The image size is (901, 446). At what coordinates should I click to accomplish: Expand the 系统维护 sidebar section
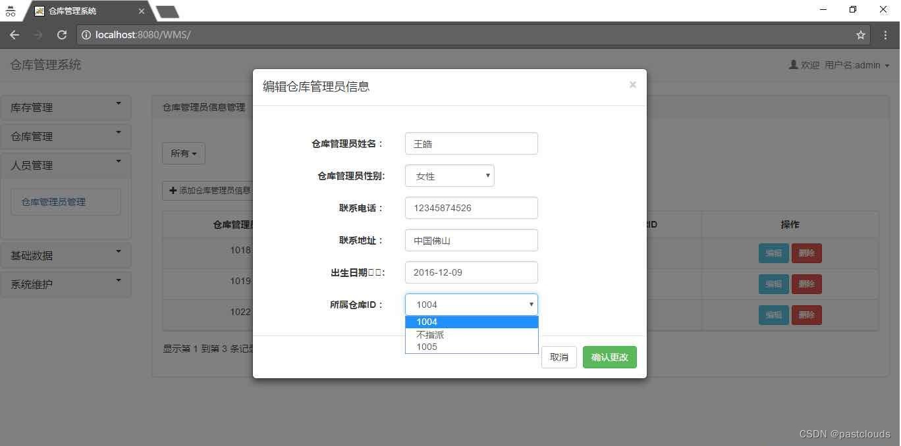(66, 284)
